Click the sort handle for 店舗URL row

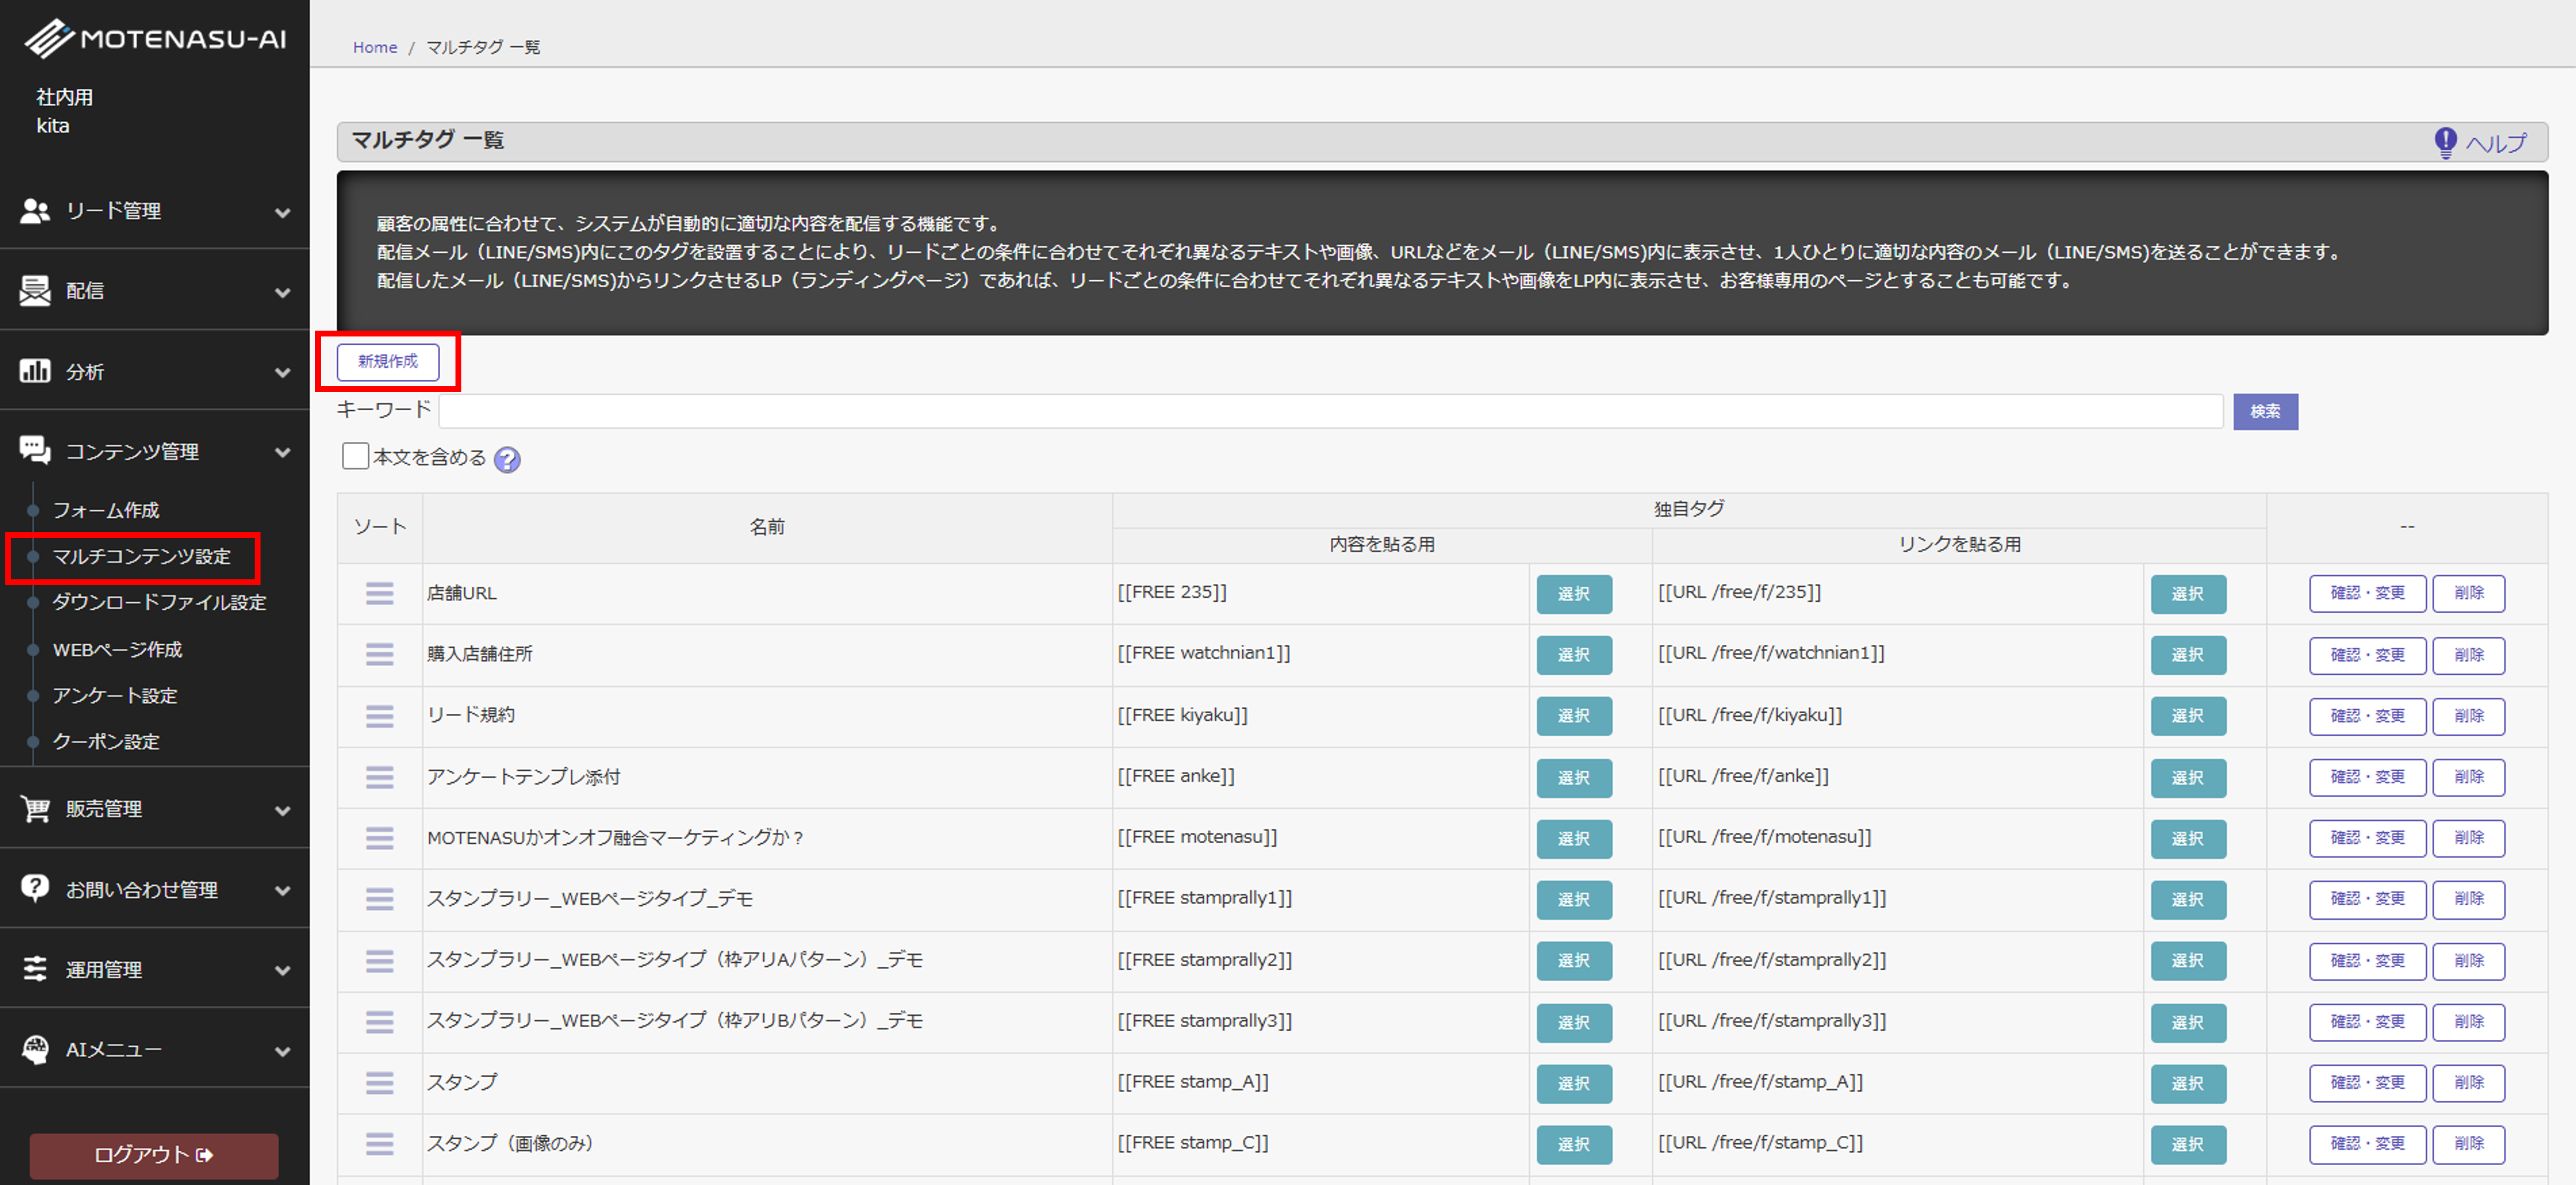click(379, 593)
